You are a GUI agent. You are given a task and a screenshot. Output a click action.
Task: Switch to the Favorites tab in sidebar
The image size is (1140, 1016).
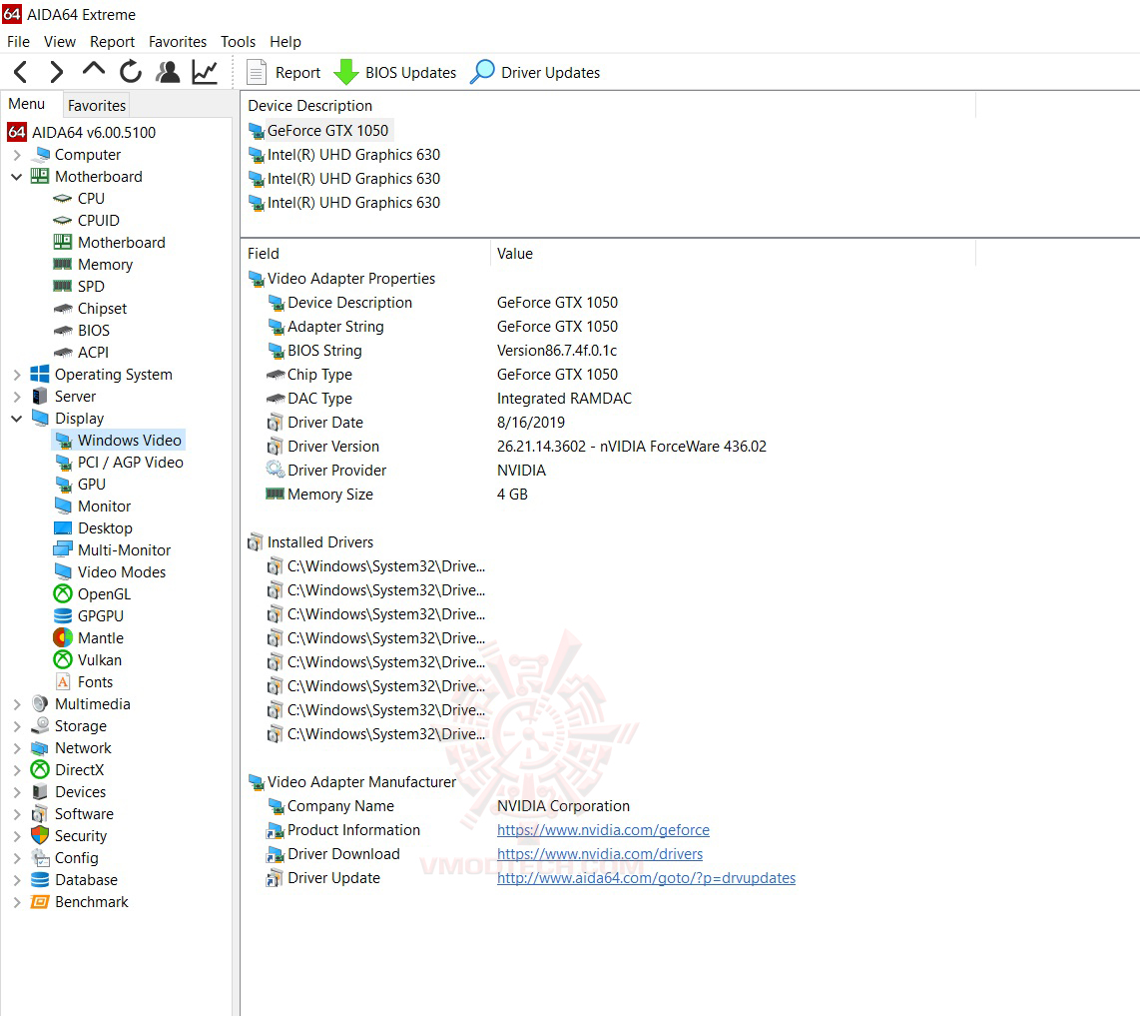[97, 106]
